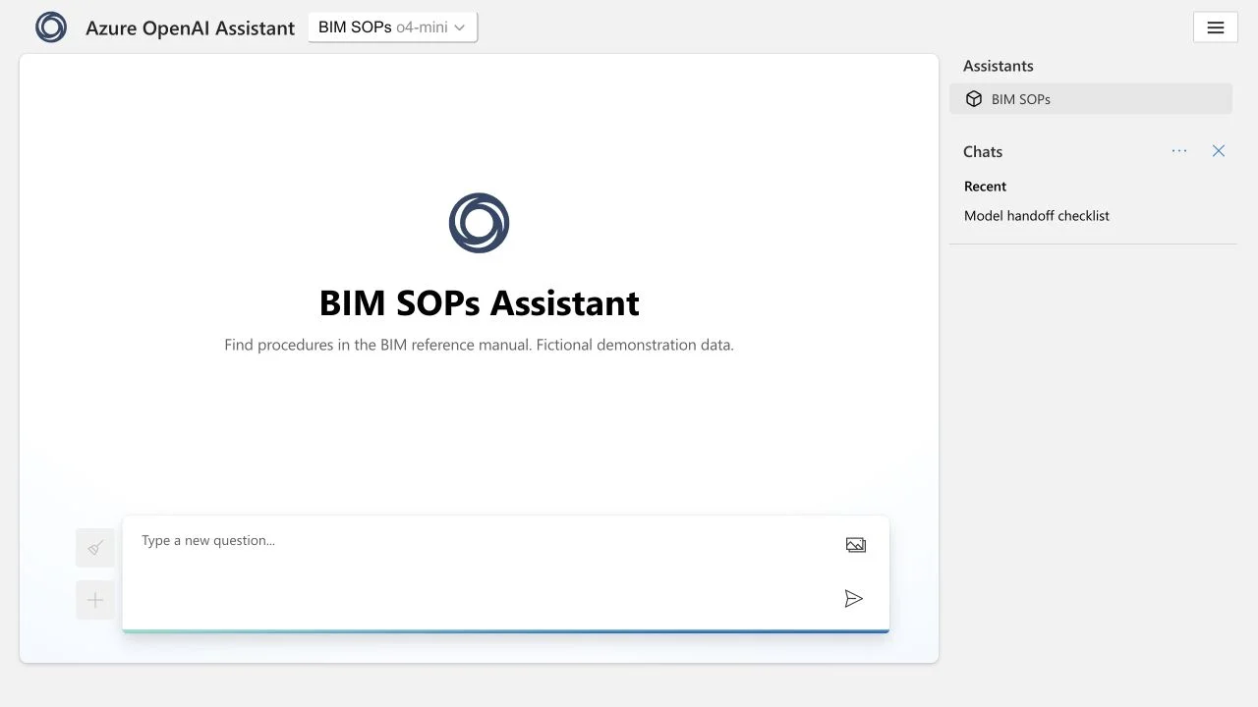Start a new chat with plus button

coord(95,600)
